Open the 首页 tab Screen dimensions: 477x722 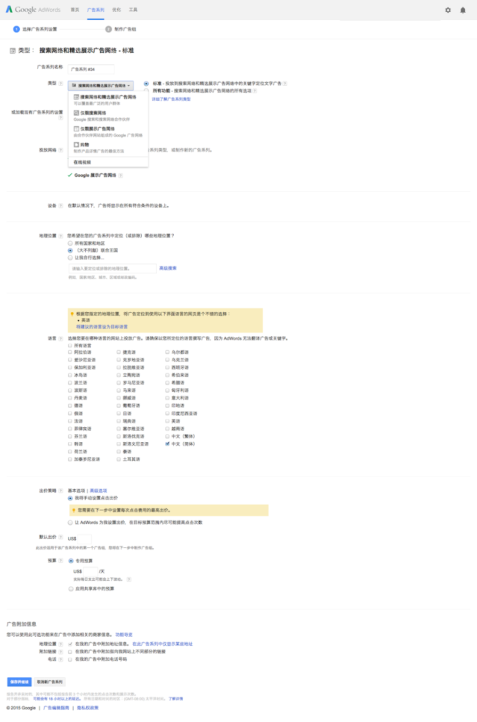pyautogui.click(x=75, y=10)
